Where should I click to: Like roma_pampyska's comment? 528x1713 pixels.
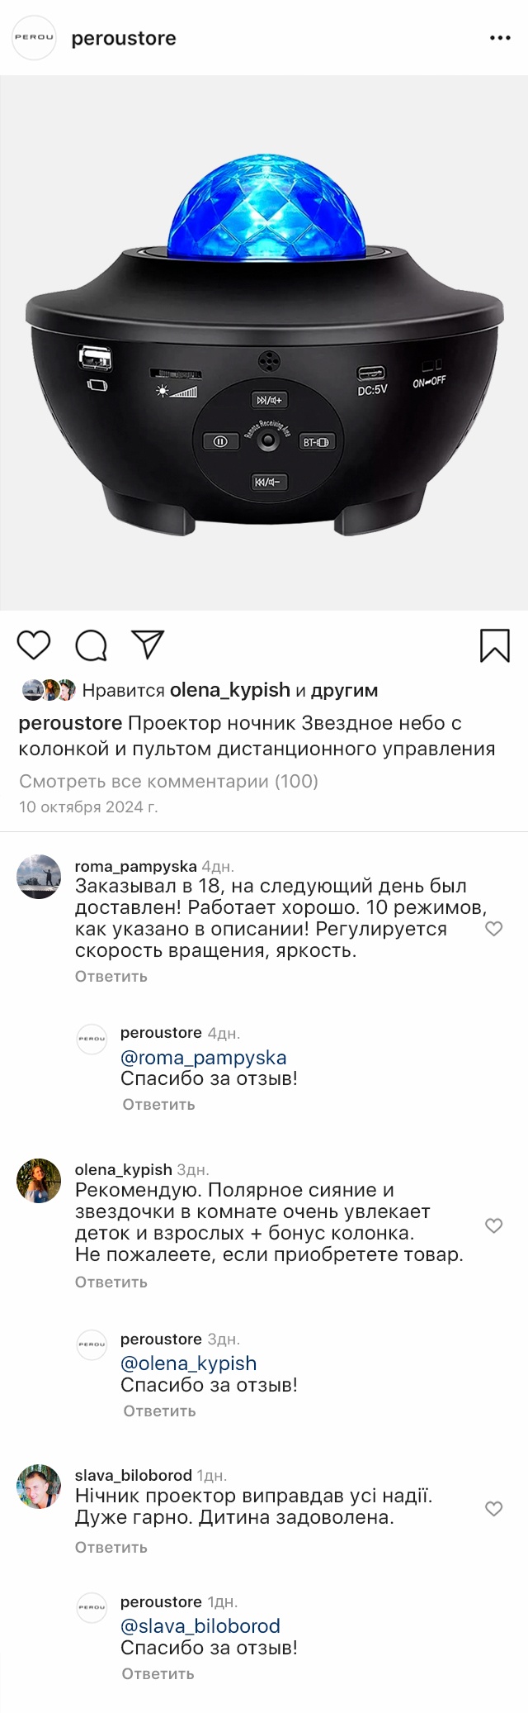[x=493, y=929]
